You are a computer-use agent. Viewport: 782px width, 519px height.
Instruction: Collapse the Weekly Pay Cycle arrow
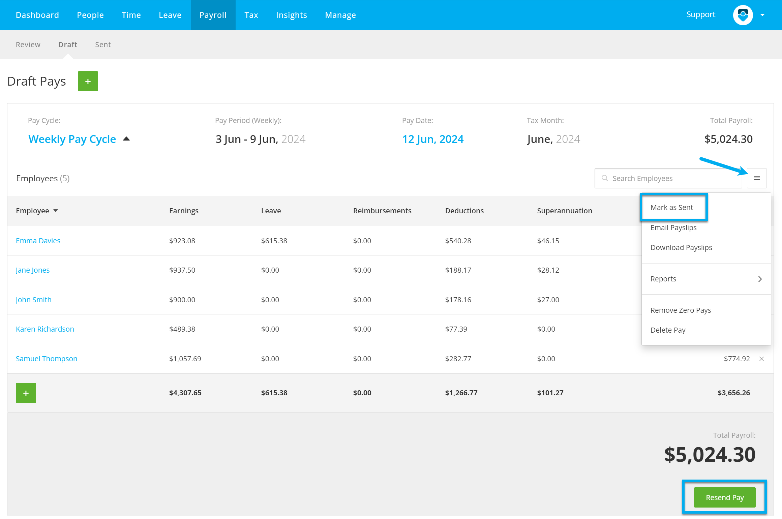click(126, 139)
